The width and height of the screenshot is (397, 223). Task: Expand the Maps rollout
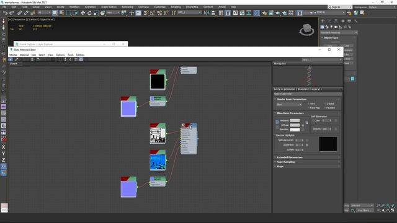click(307, 167)
